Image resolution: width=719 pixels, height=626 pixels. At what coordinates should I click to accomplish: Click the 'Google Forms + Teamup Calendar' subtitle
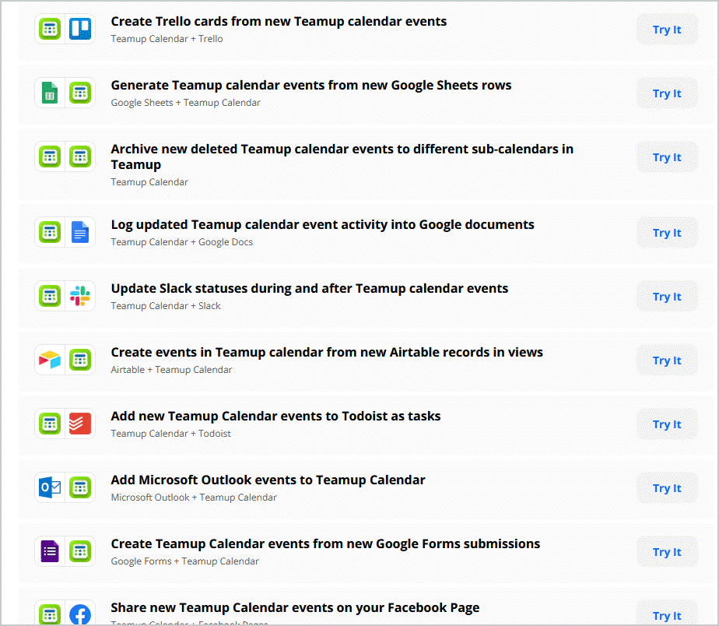(x=184, y=561)
